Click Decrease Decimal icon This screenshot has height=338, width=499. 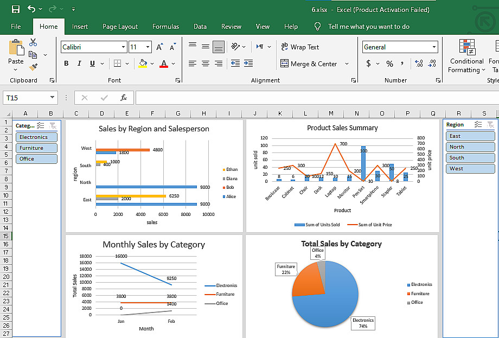point(432,63)
